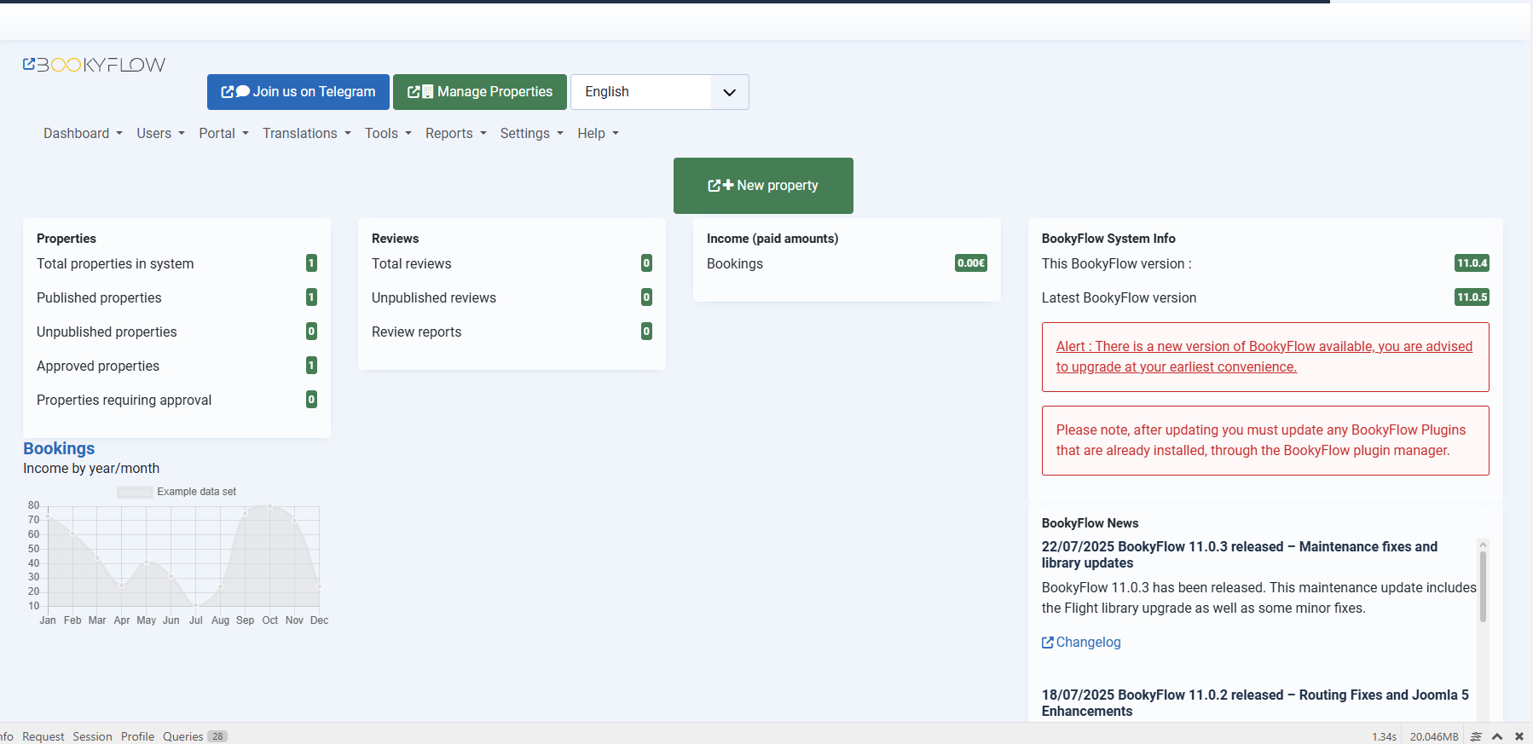Screen dimensions: 1533x744
Task: Click Join us on Telegram button
Action: [x=298, y=92]
